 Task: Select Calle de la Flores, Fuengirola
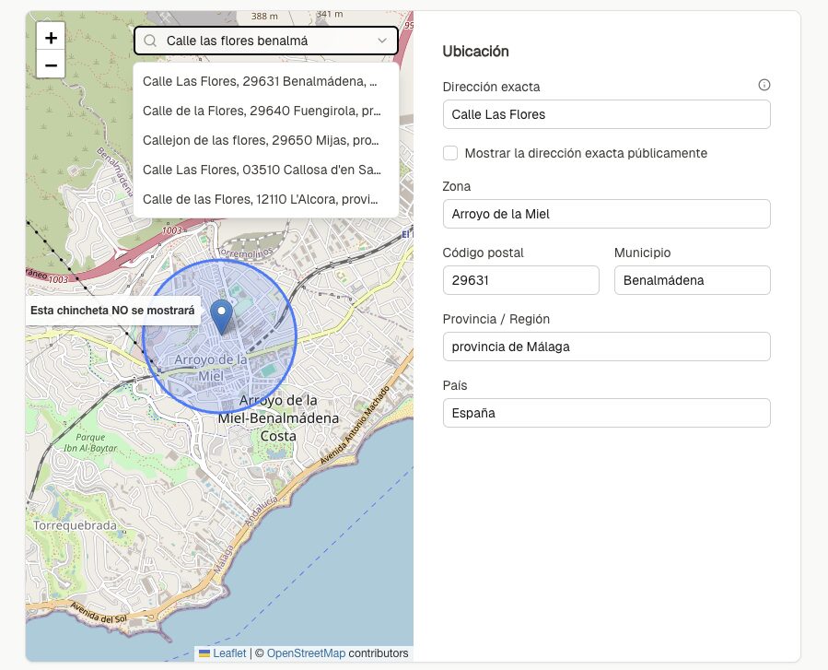(x=261, y=111)
